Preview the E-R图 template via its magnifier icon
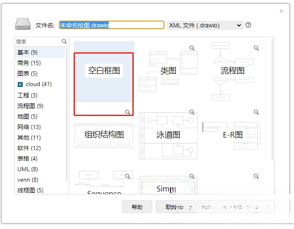This screenshot has width=294, height=229. tap(256, 112)
